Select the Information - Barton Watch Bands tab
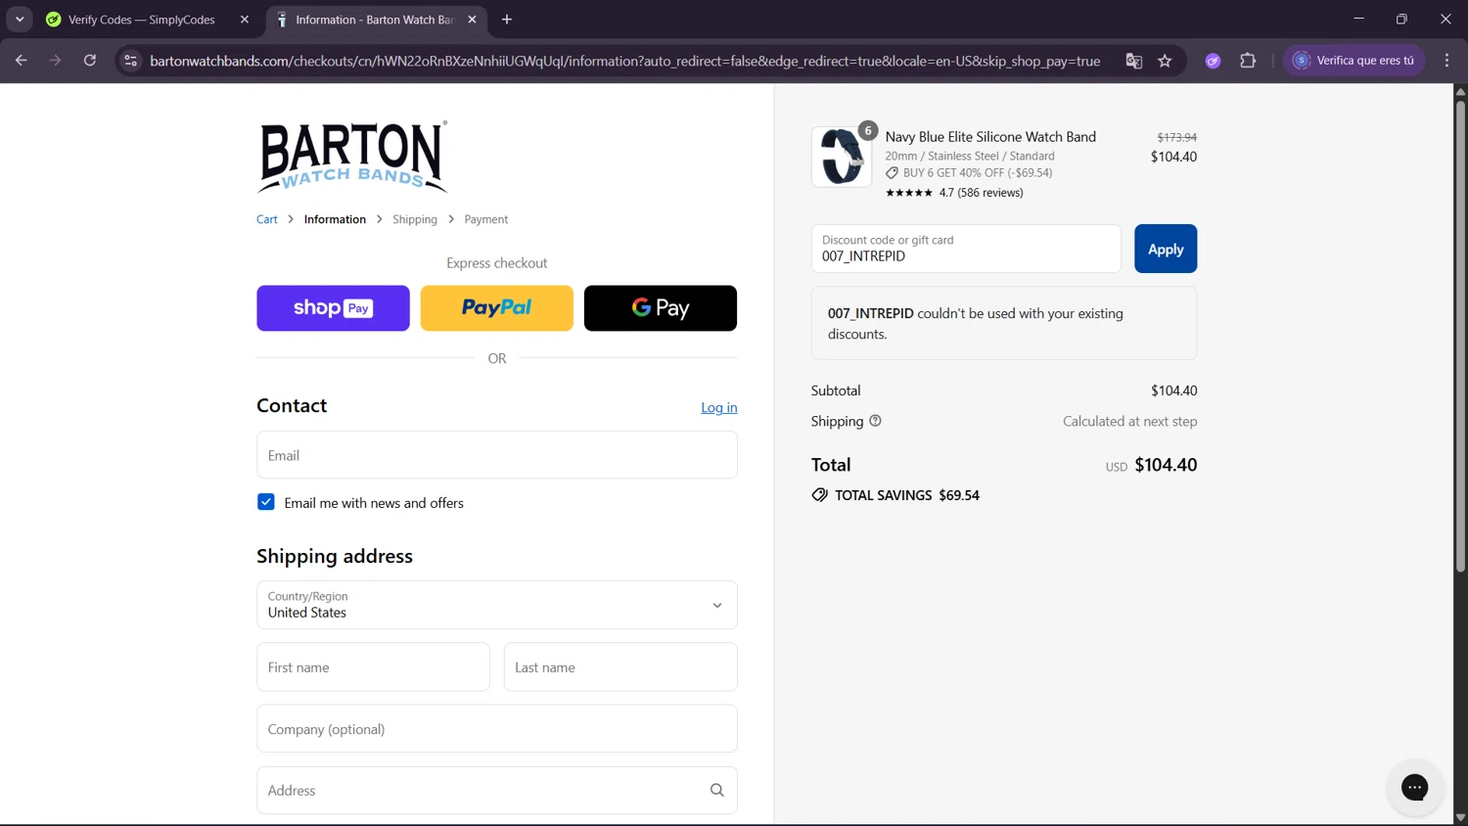1468x826 pixels. coord(377,20)
